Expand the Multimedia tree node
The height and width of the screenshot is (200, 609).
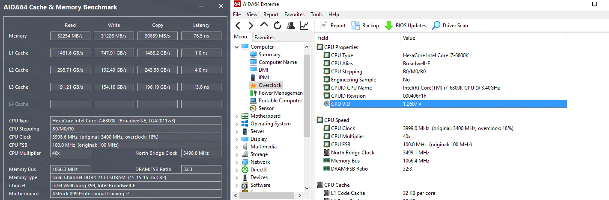[237, 147]
